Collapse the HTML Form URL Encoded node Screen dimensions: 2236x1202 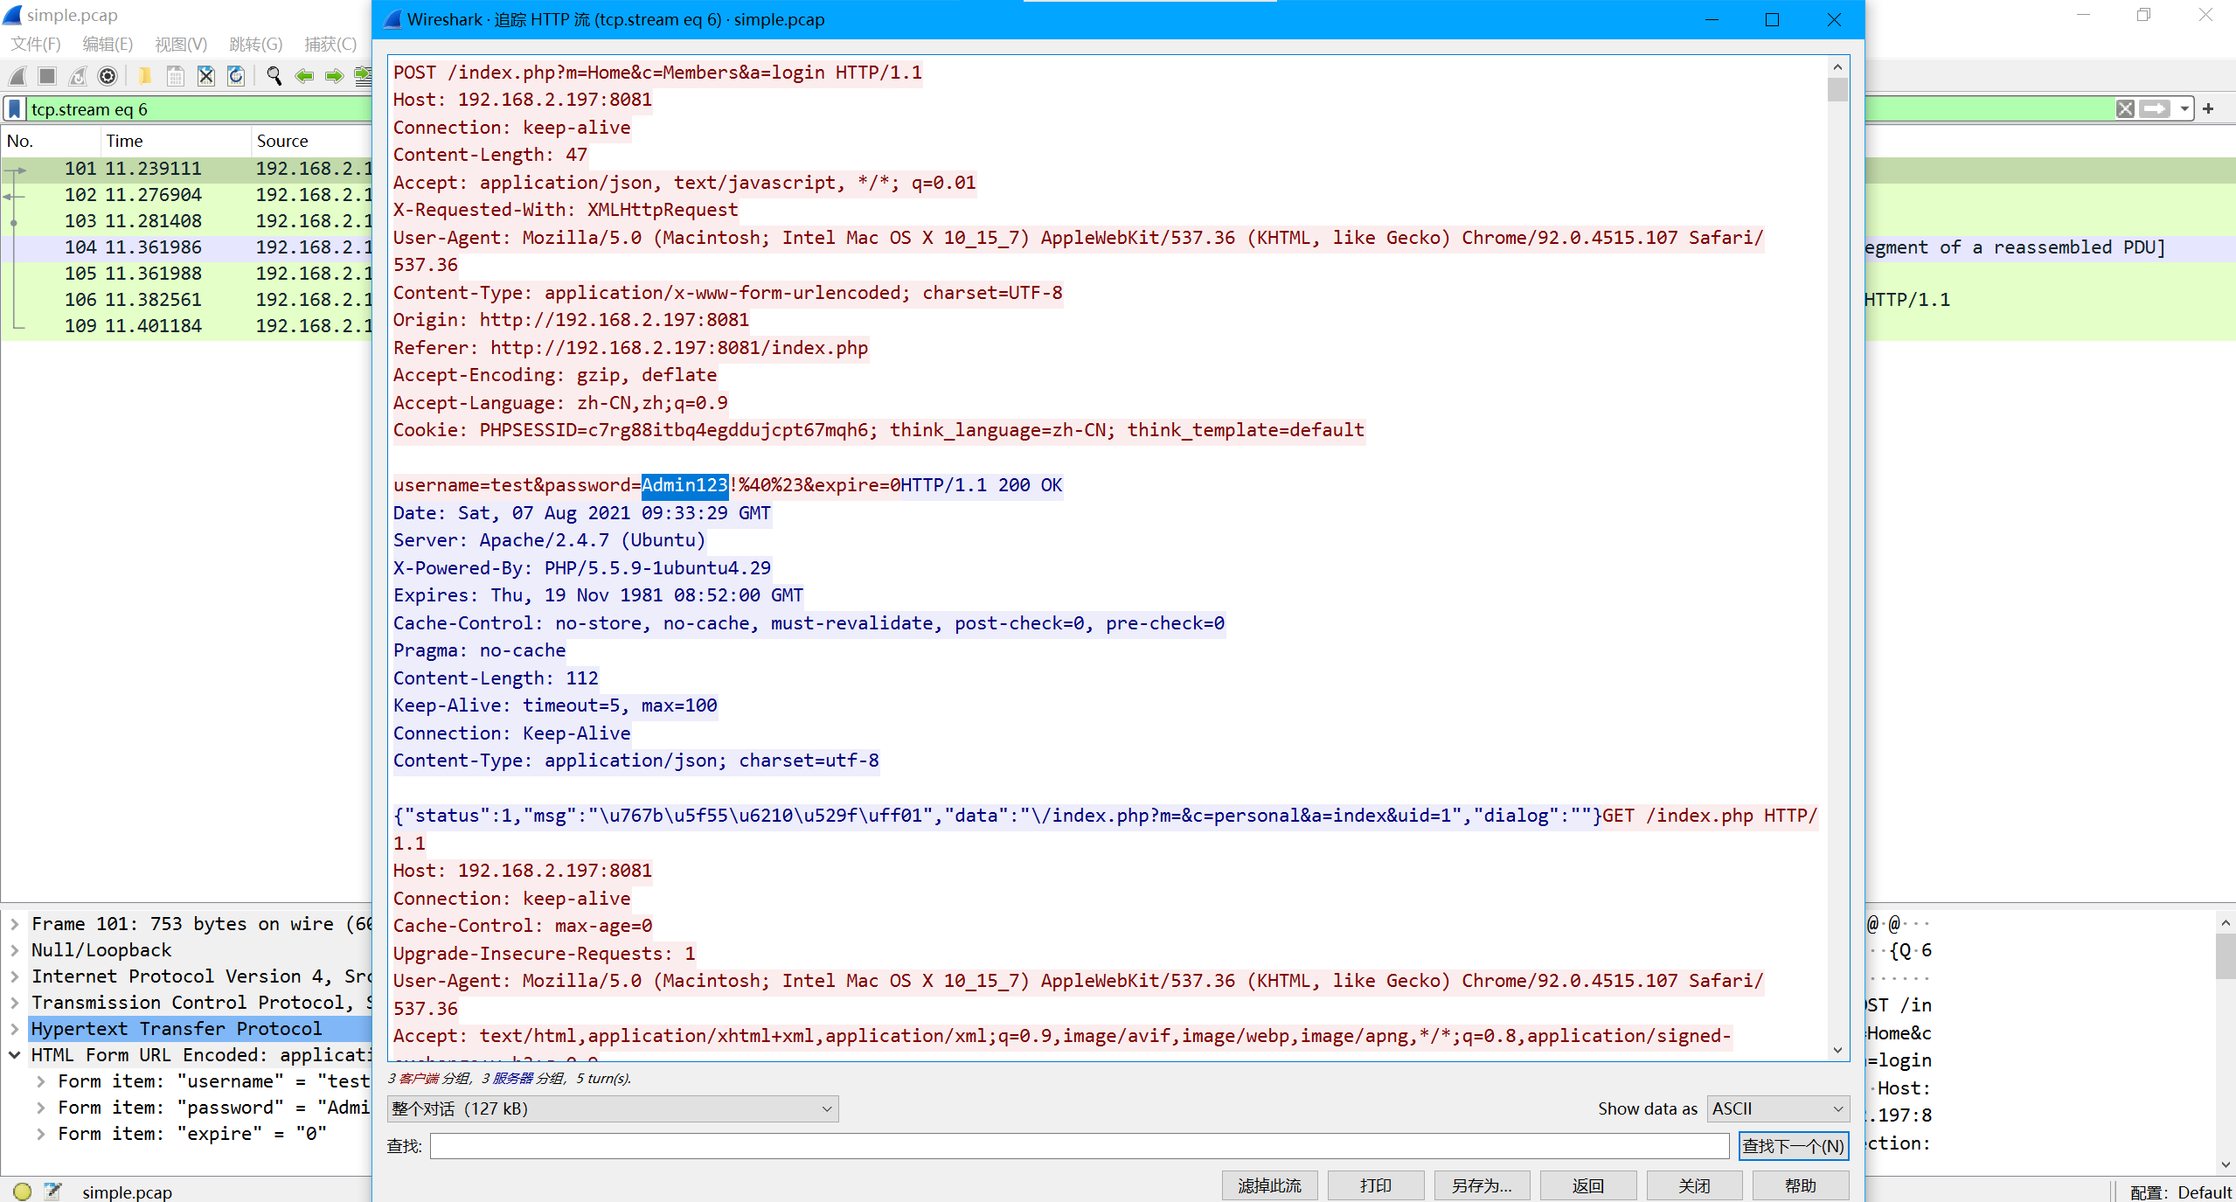15,1055
